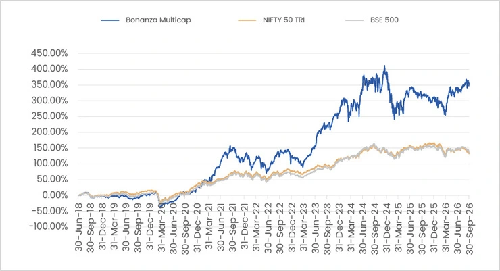
Task: Select the 400.00% y-axis label
Action: 49,69
